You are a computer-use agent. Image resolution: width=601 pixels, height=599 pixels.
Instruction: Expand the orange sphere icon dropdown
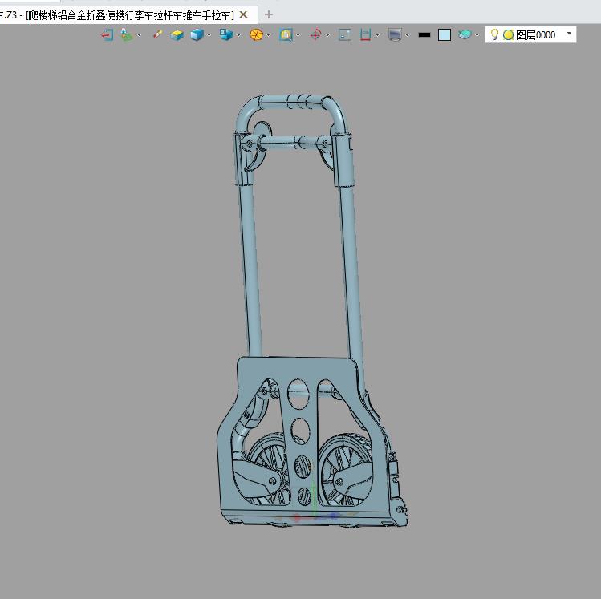[x=268, y=35]
